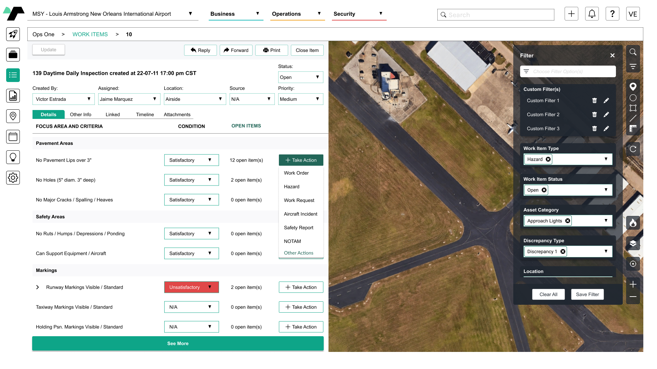This screenshot has height=369, width=657.
Task: Open the map layers icon
Action: [x=633, y=243]
